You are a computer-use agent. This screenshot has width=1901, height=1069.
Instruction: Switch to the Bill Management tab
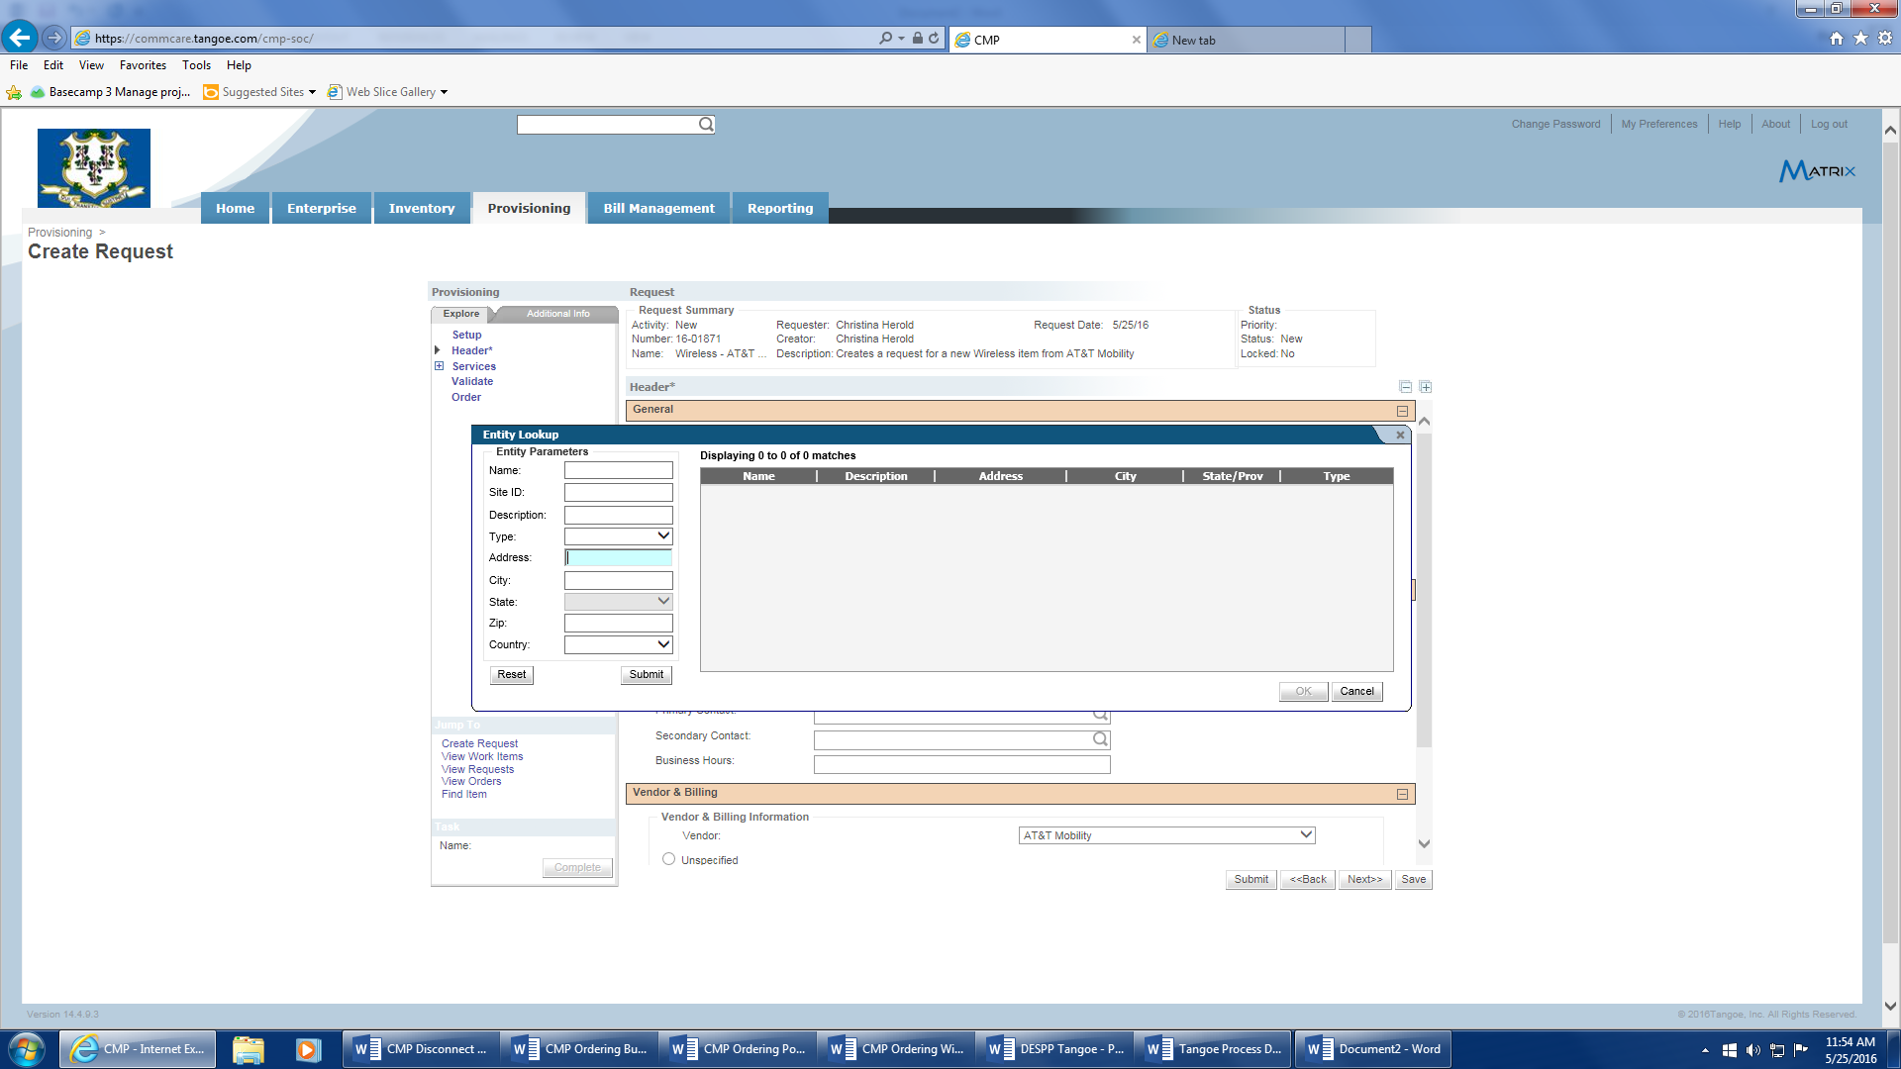click(658, 208)
